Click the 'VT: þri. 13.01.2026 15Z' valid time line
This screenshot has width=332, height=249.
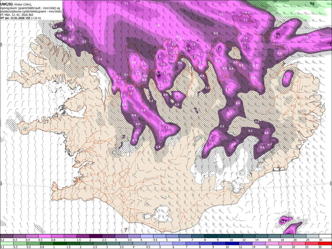(x=15, y=18)
